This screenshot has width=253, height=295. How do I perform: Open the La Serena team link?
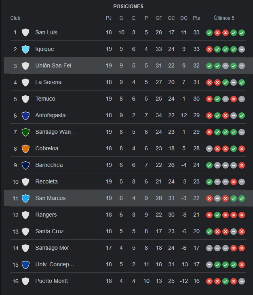coord(48,82)
